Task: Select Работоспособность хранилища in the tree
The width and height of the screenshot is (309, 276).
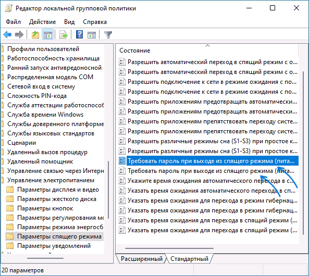Action: click(53, 58)
